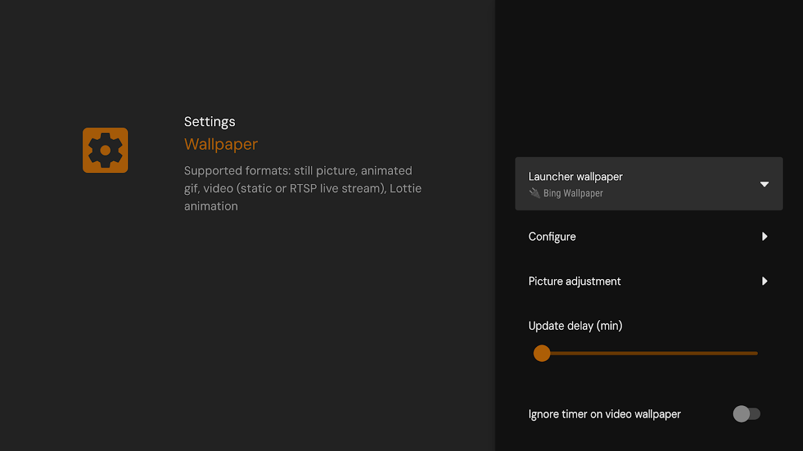803x451 pixels.
Task: Click the orange Wallpaper heading
Action: [221, 144]
